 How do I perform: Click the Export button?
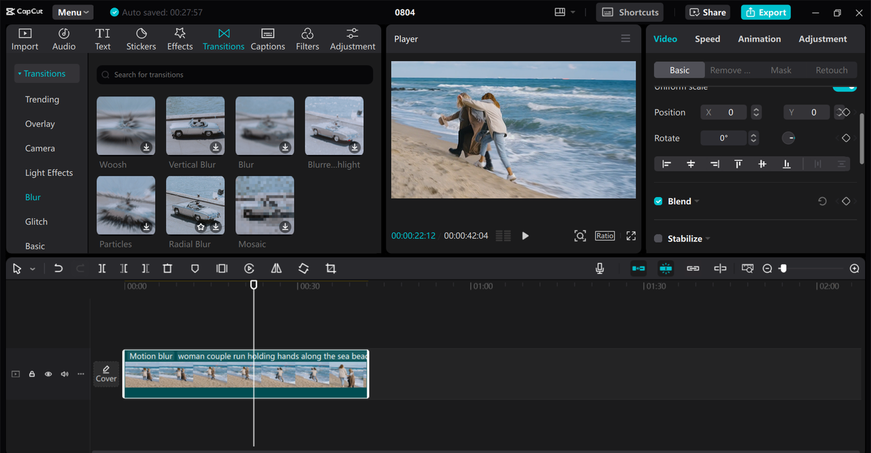click(766, 12)
